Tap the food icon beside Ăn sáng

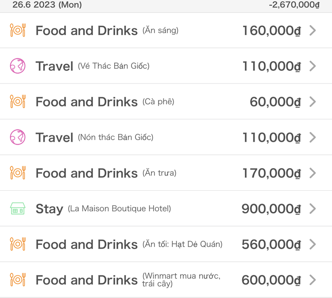(x=18, y=30)
